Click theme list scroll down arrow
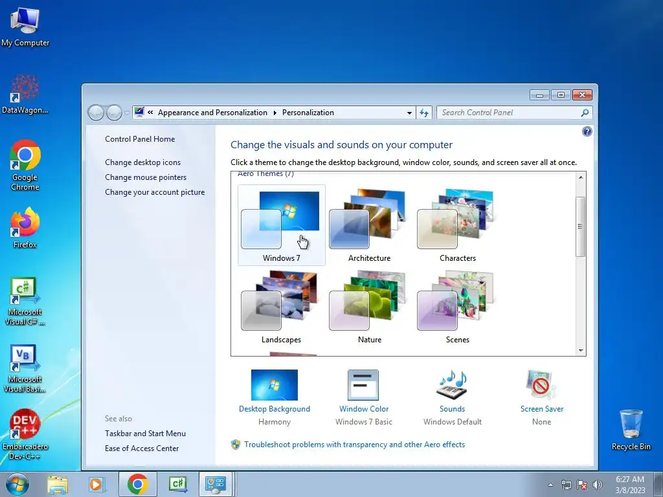Viewport: 663px width, 497px height. pyautogui.click(x=581, y=350)
